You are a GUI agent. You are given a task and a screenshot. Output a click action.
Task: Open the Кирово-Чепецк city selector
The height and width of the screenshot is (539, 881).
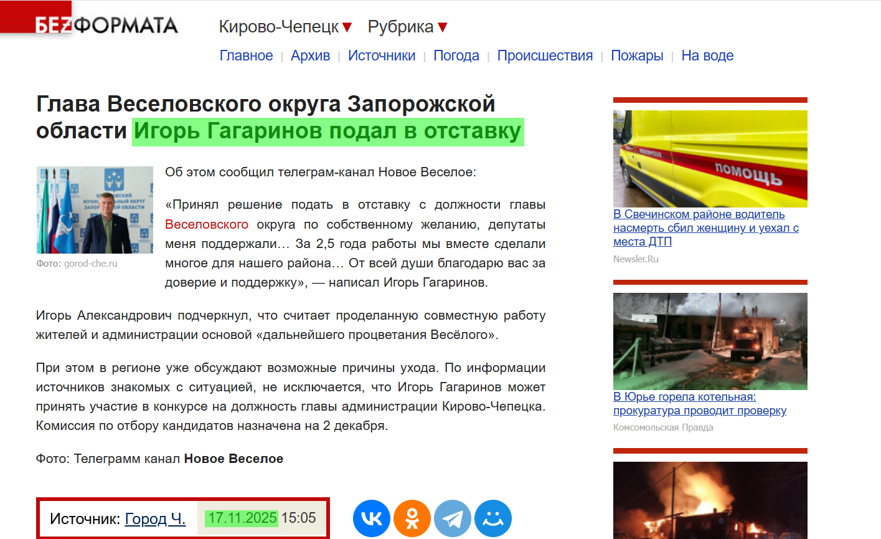click(x=279, y=27)
